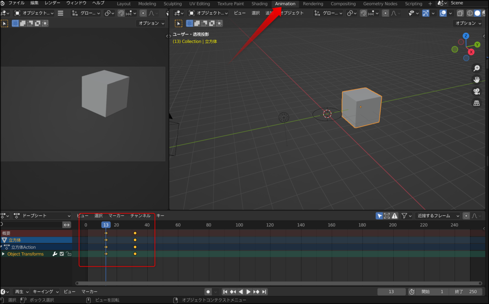Open the キーイング dropdown
This screenshot has width=489, height=304.
(x=46, y=292)
